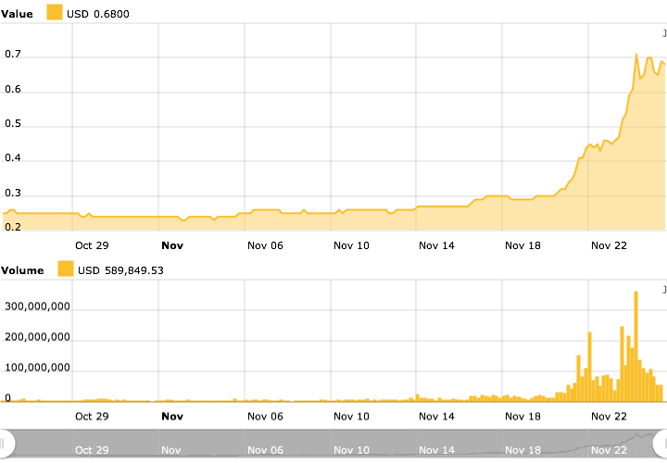
Task: Click 'Nov 22' inside the range scrollbar
Action: click(x=609, y=450)
